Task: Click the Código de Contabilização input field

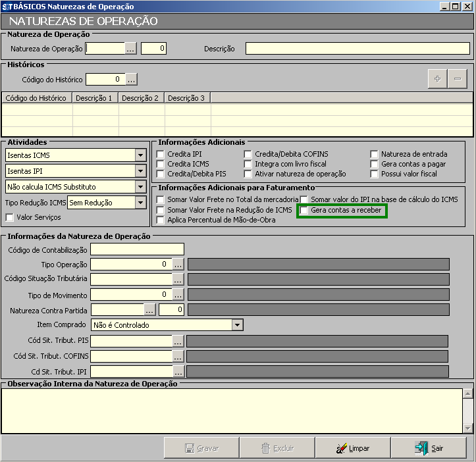Action: click(x=137, y=249)
